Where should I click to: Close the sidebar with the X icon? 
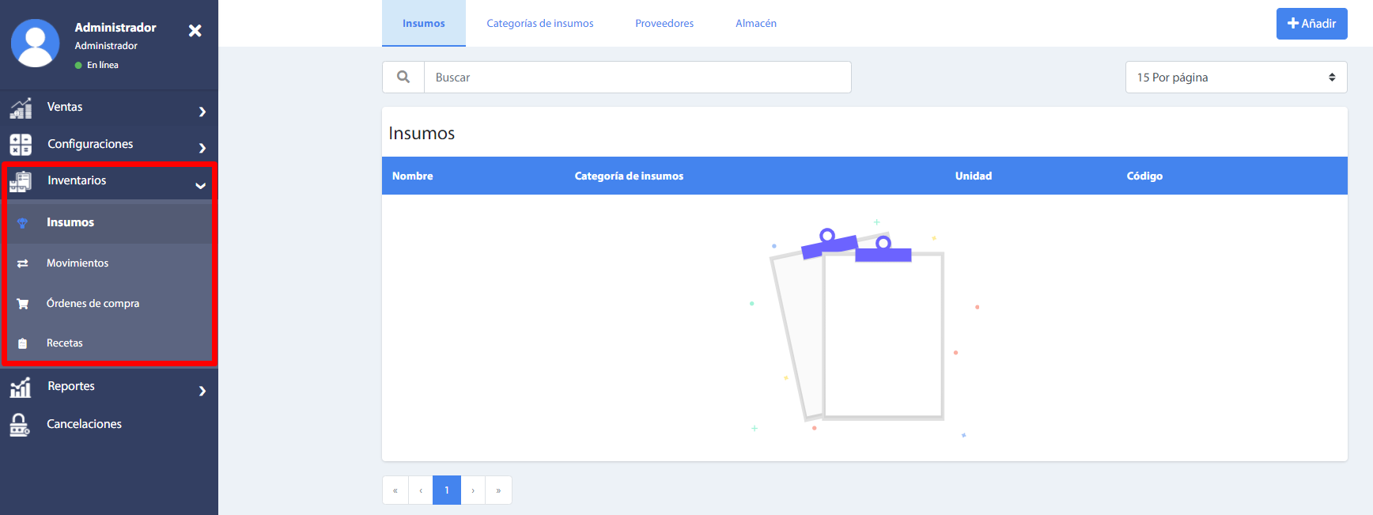pyautogui.click(x=195, y=31)
